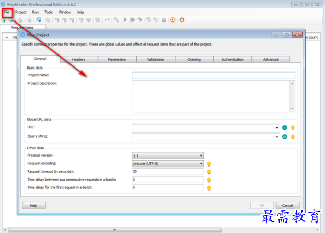Click the main window scroll right arrow
The width and height of the screenshot is (325, 233).
[x=317, y=230]
